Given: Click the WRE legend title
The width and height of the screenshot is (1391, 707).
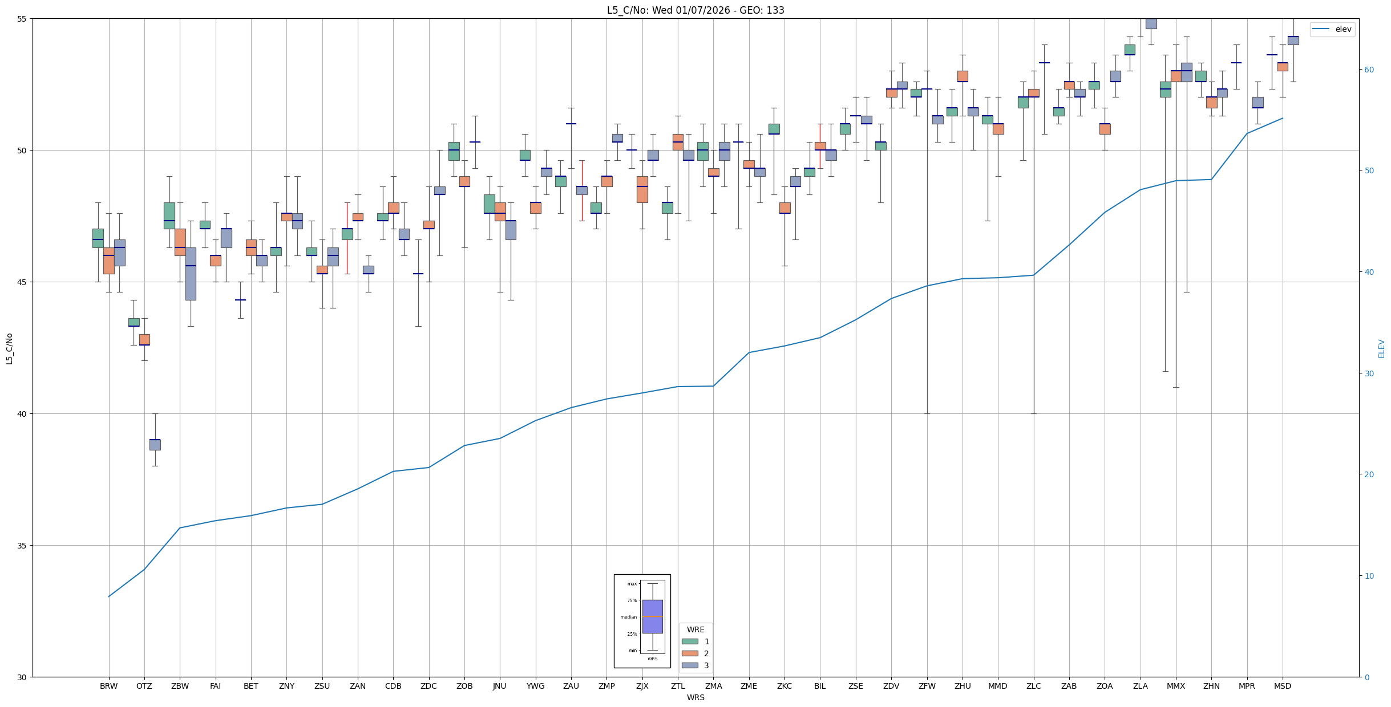Looking at the screenshot, I should (695, 629).
